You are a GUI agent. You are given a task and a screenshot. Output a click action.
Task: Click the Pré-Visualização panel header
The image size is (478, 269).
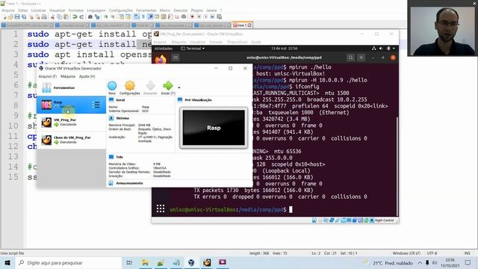click(x=198, y=100)
